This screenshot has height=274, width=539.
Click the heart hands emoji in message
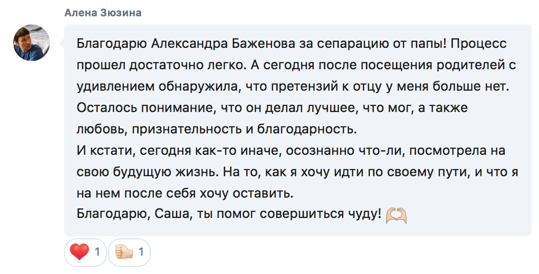click(x=396, y=216)
